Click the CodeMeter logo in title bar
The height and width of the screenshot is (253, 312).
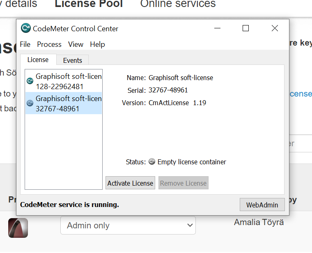(x=26, y=28)
